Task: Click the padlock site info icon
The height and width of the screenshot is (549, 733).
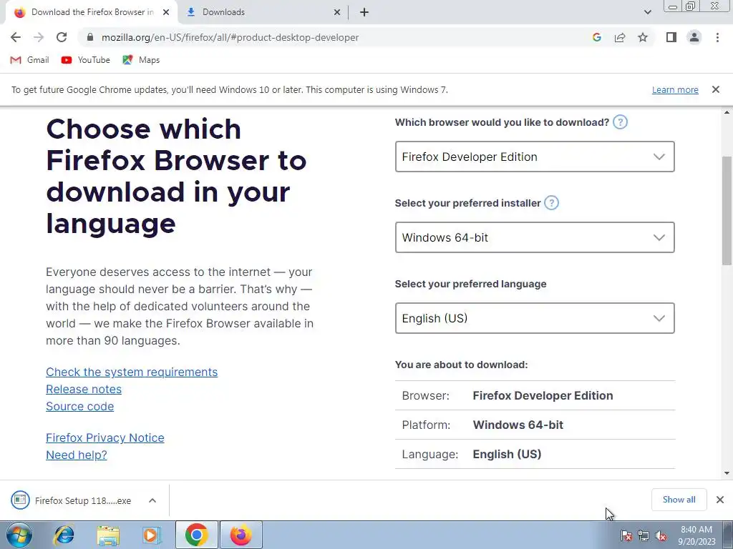Action: pos(90,37)
